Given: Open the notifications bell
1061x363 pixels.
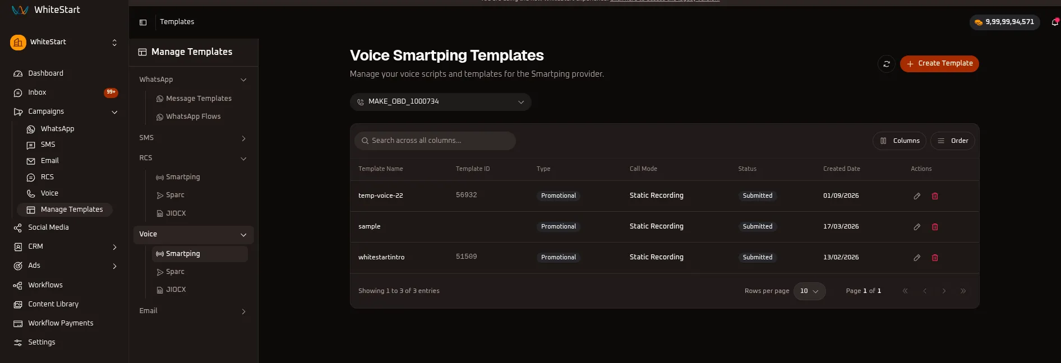Looking at the screenshot, I should tap(1055, 22).
